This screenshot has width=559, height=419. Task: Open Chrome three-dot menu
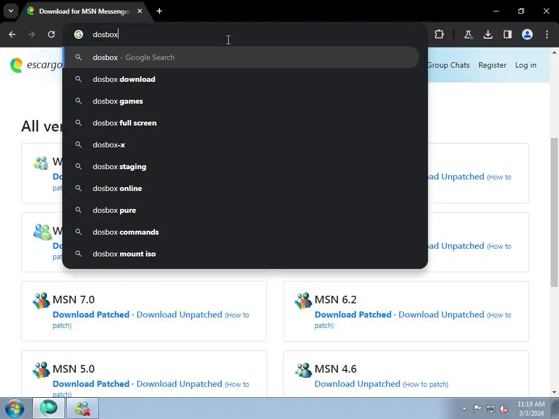pos(547,34)
